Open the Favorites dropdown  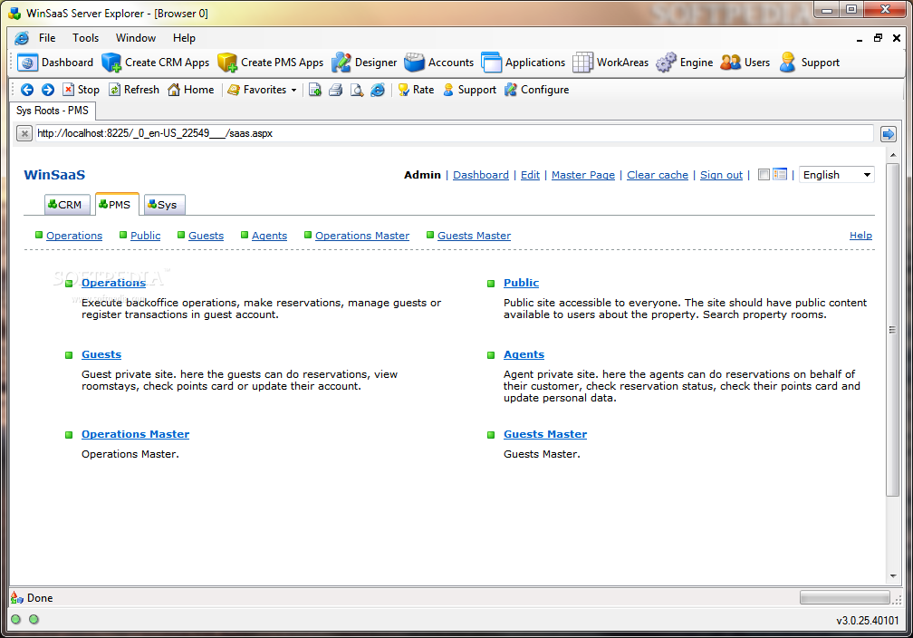(262, 90)
